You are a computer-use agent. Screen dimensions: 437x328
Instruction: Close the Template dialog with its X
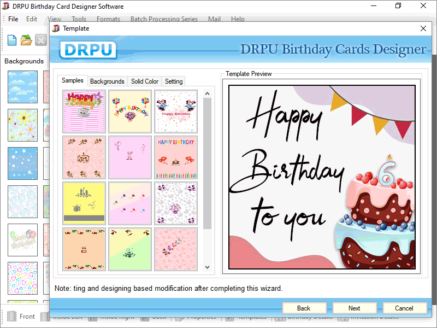[423, 28]
